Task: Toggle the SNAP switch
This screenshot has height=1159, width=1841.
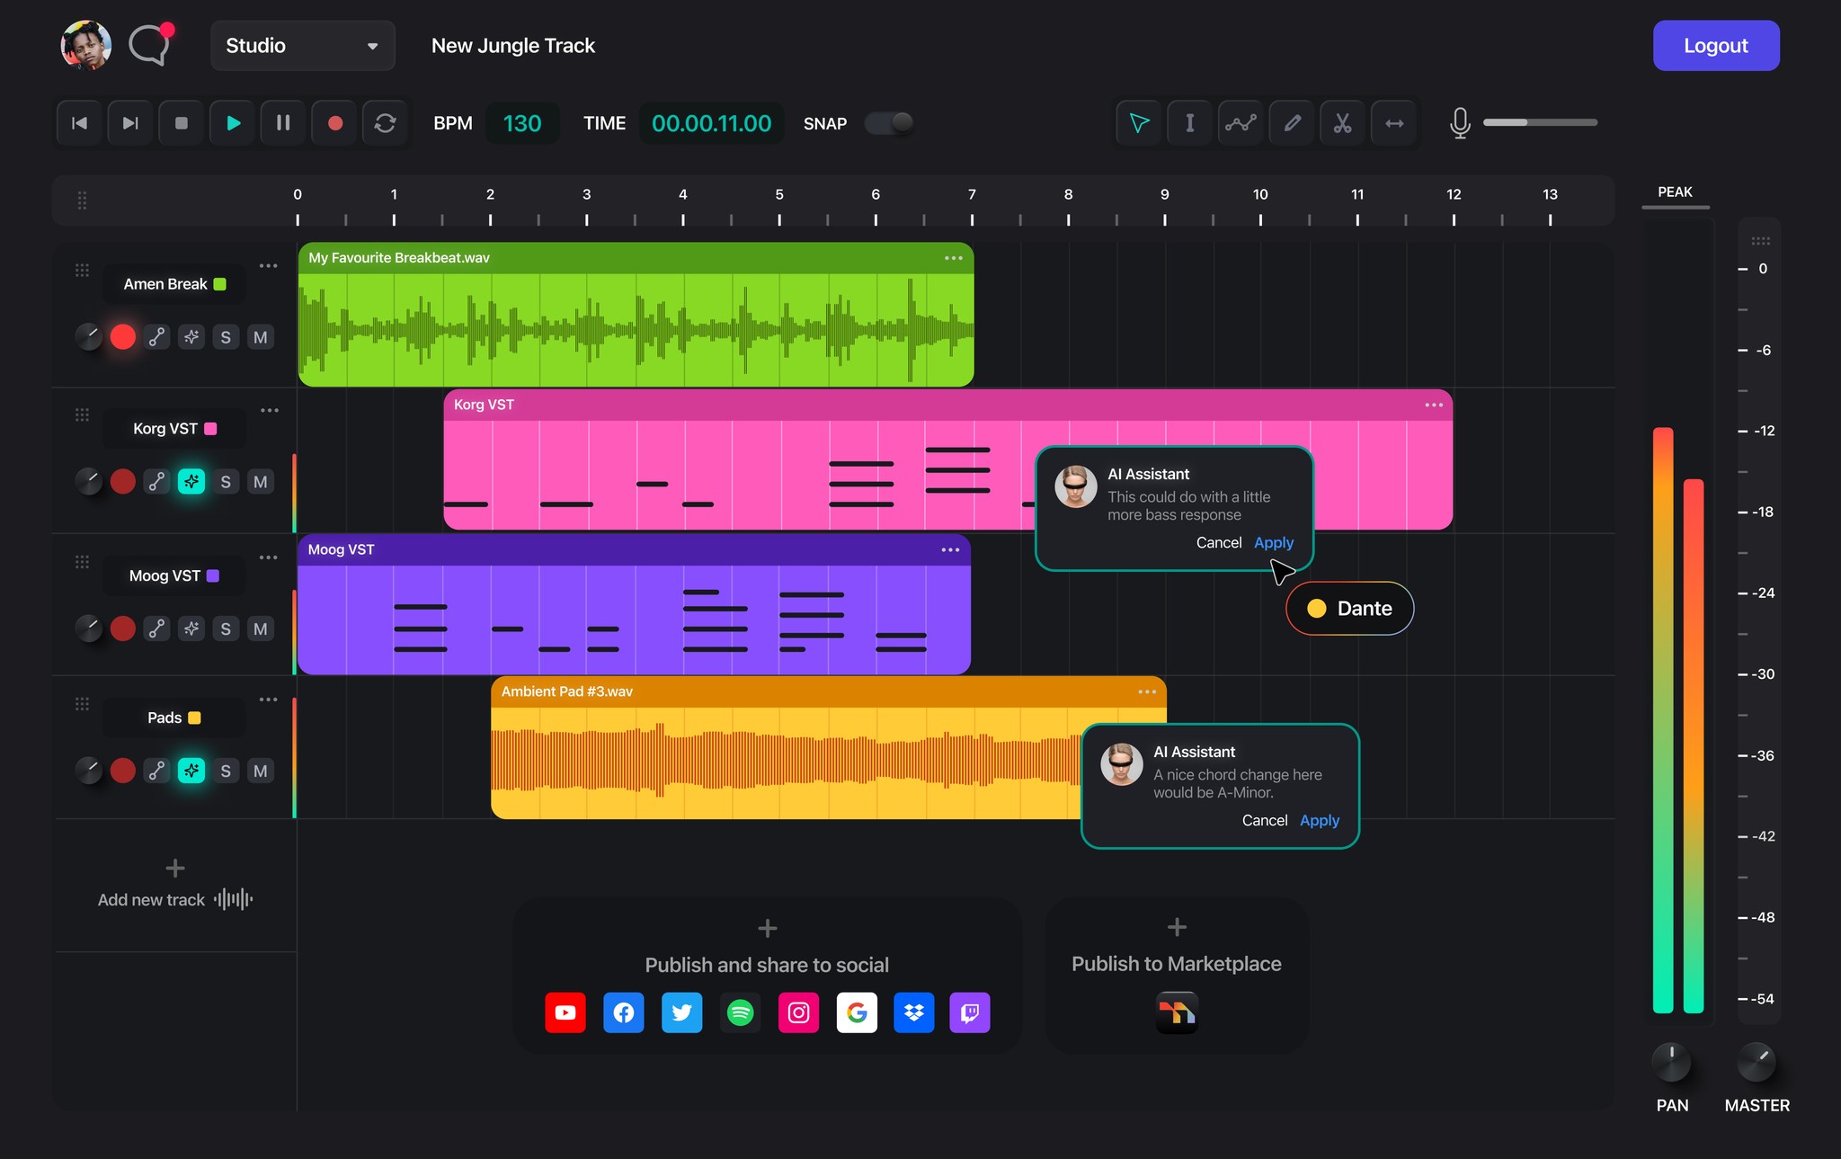Action: 889,123
